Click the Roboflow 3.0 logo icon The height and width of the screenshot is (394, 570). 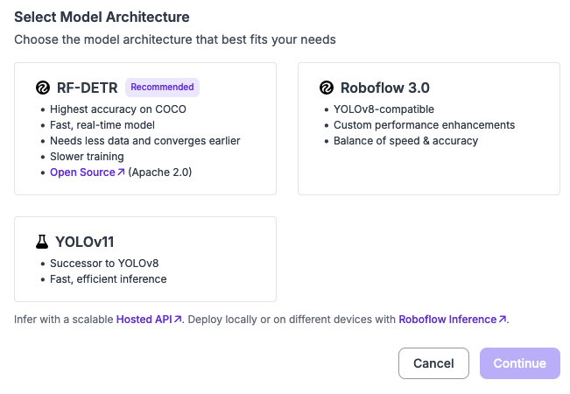tap(326, 88)
